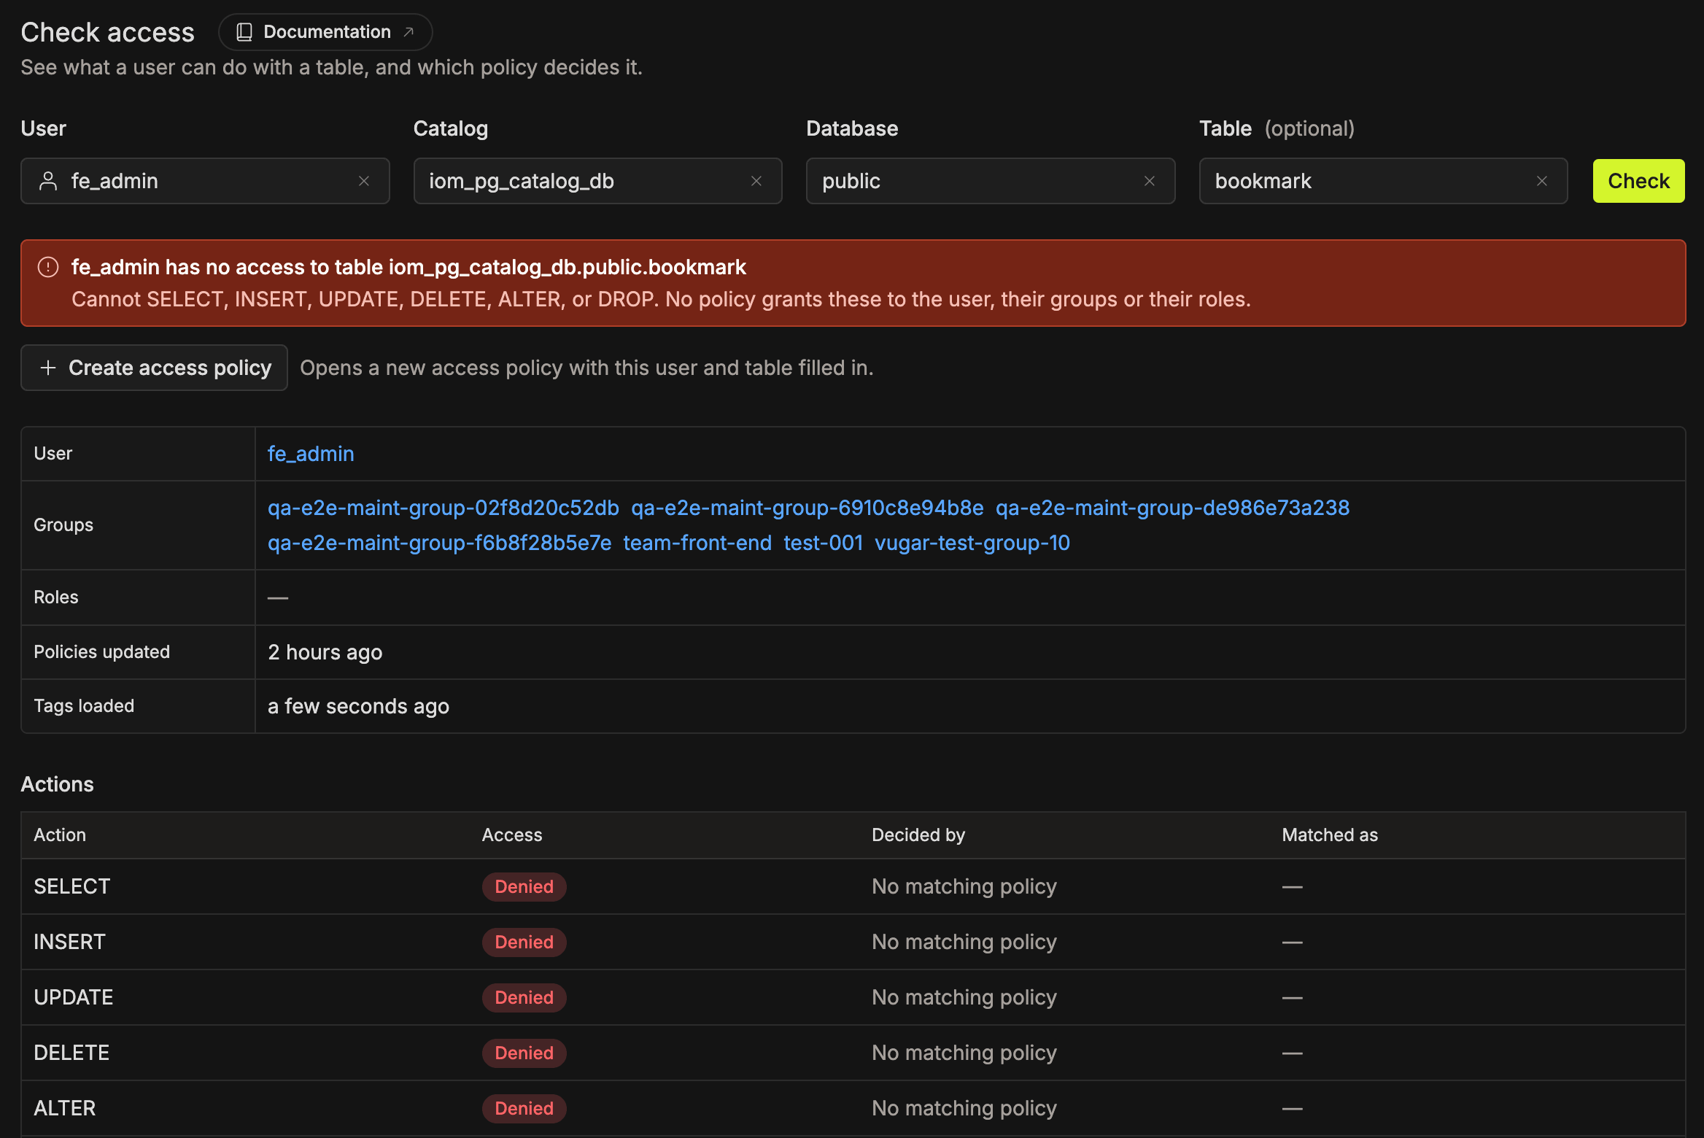1704x1138 pixels.
Task: Open the fe_admin user link
Action: click(311, 454)
